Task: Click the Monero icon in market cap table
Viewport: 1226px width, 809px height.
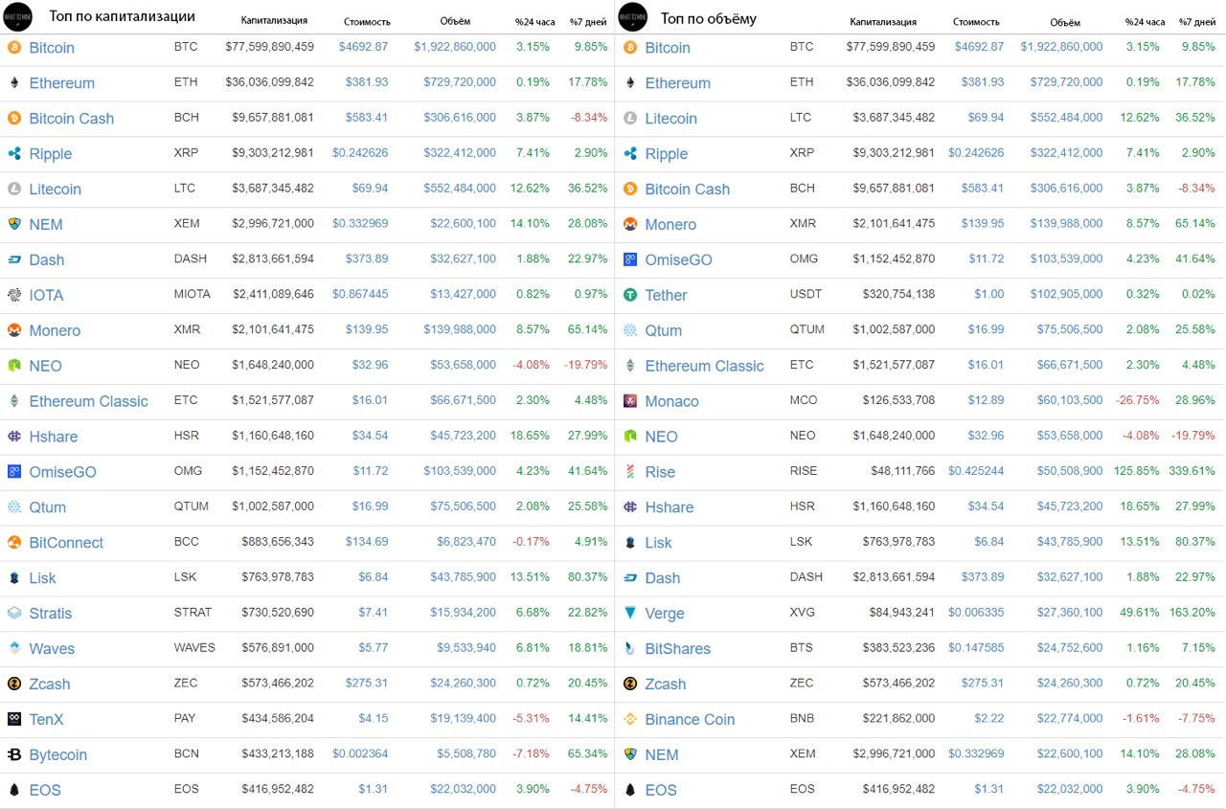Action: [x=14, y=330]
